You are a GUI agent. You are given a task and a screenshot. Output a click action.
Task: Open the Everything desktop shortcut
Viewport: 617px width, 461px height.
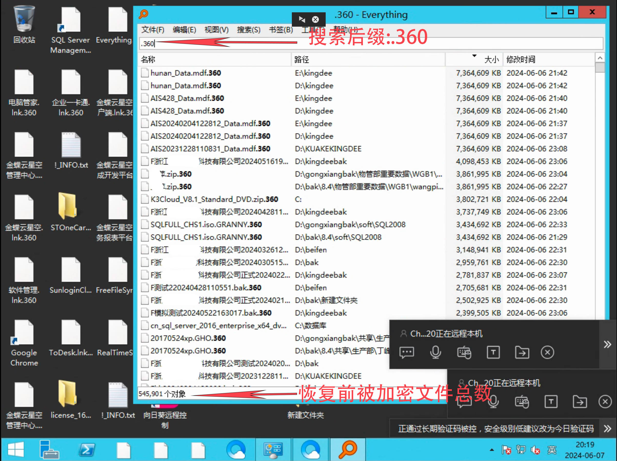click(x=114, y=25)
